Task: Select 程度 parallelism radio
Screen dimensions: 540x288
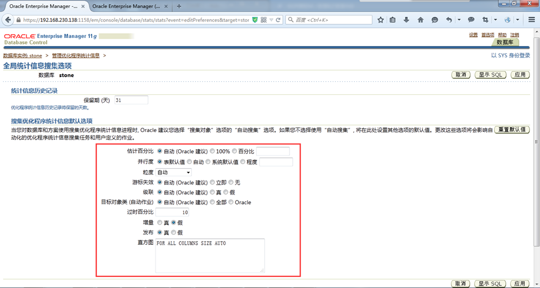Action: pyautogui.click(x=243, y=161)
